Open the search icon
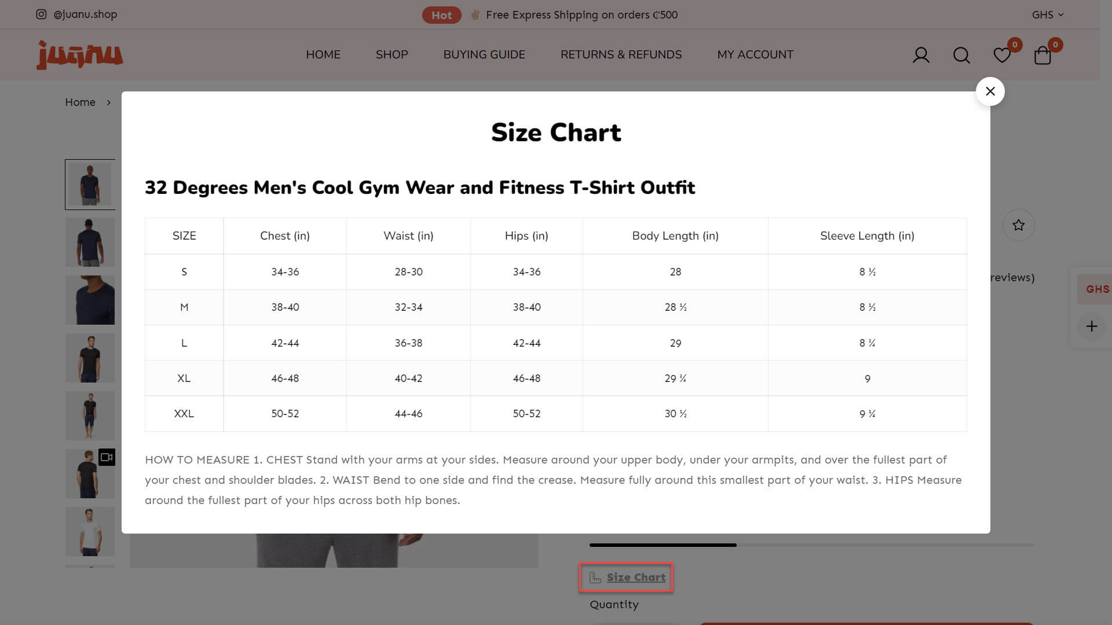The height and width of the screenshot is (625, 1112). click(961, 55)
